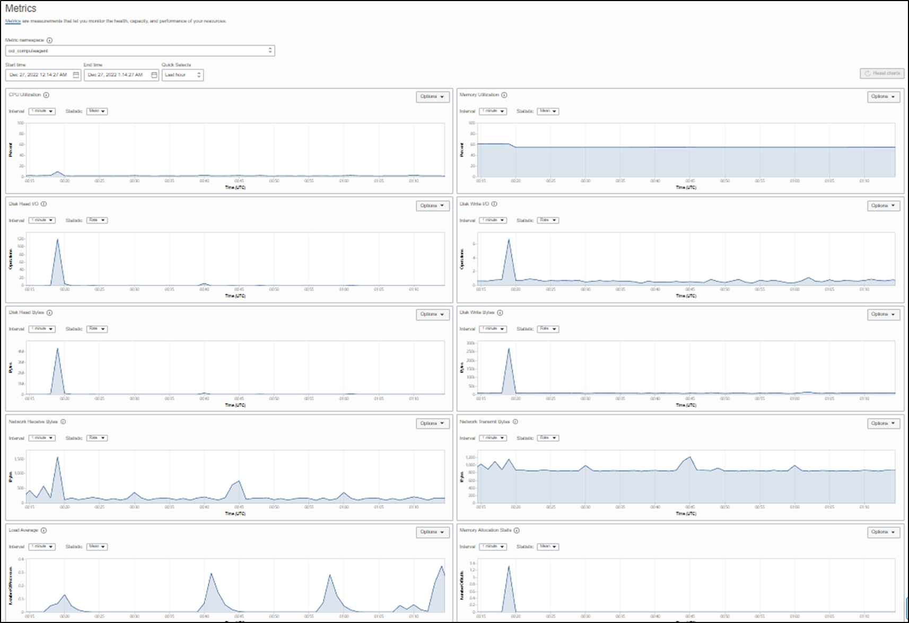909x623 pixels.
Task: Open the Quick Selects Last hour dropdown
Action: 182,75
